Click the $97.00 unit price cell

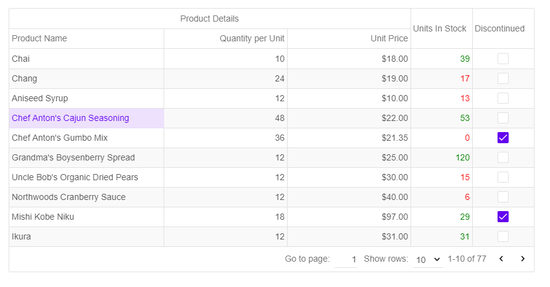(394, 217)
